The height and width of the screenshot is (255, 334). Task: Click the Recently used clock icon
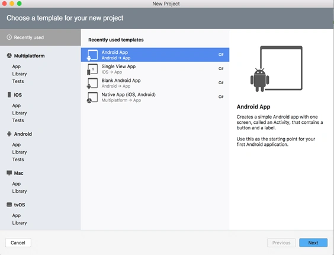pos(9,37)
